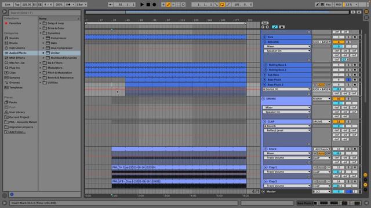Solo the Bass Pluck track
The image size is (371, 208).
[x=348, y=80]
